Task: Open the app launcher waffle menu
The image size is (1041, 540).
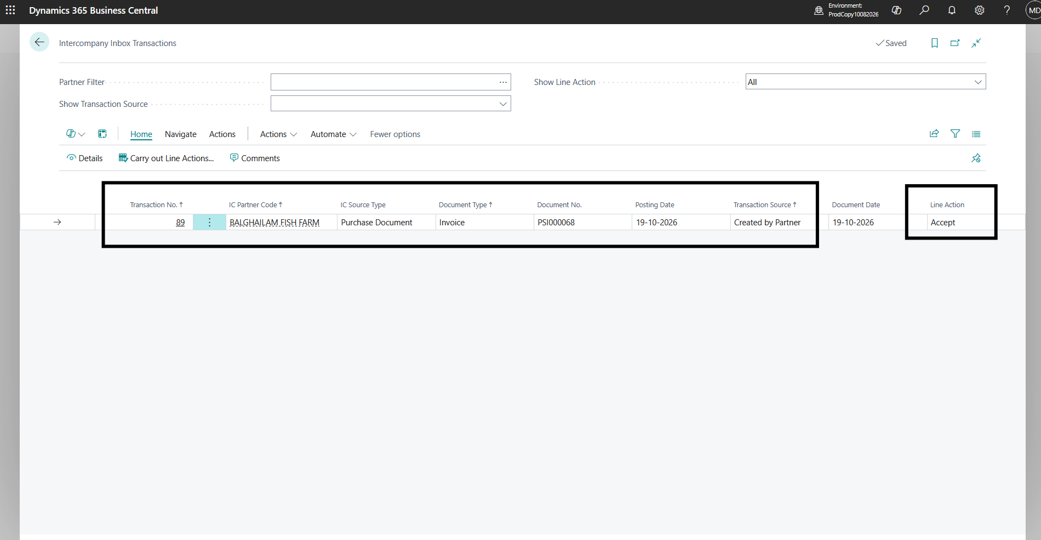Action: pos(10,10)
